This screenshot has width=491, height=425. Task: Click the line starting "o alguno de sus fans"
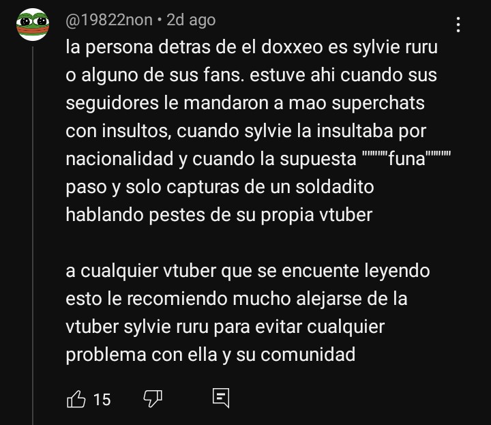(251, 76)
